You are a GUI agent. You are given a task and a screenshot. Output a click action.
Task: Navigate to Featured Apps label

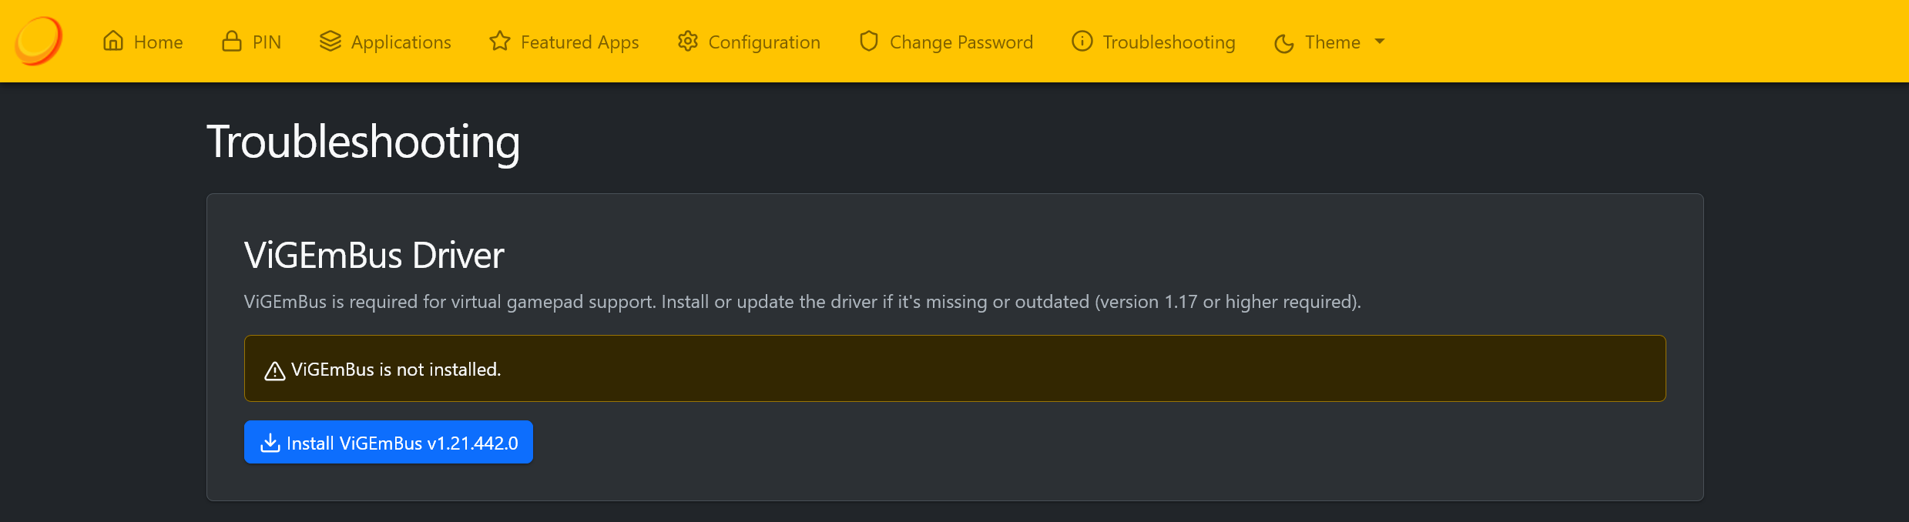click(x=579, y=42)
